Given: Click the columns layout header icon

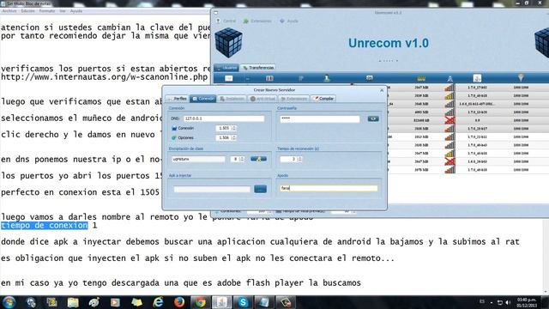Looking at the screenshot, I should pos(269,78).
